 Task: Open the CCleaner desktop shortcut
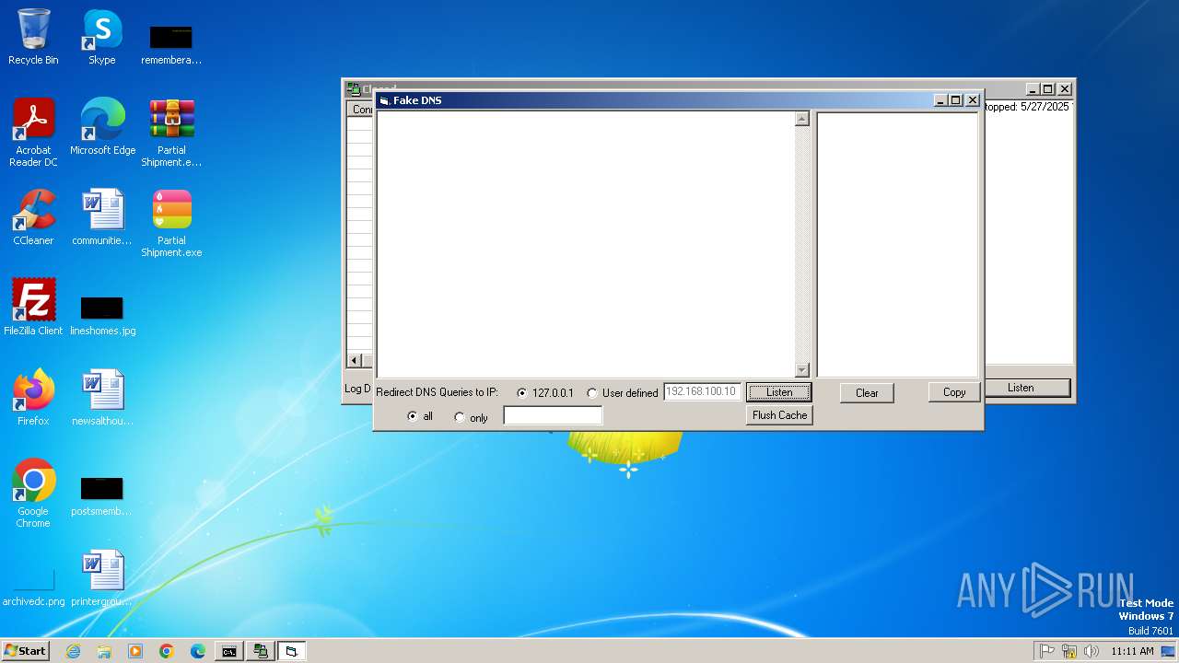pyautogui.click(x=33, y=217)
